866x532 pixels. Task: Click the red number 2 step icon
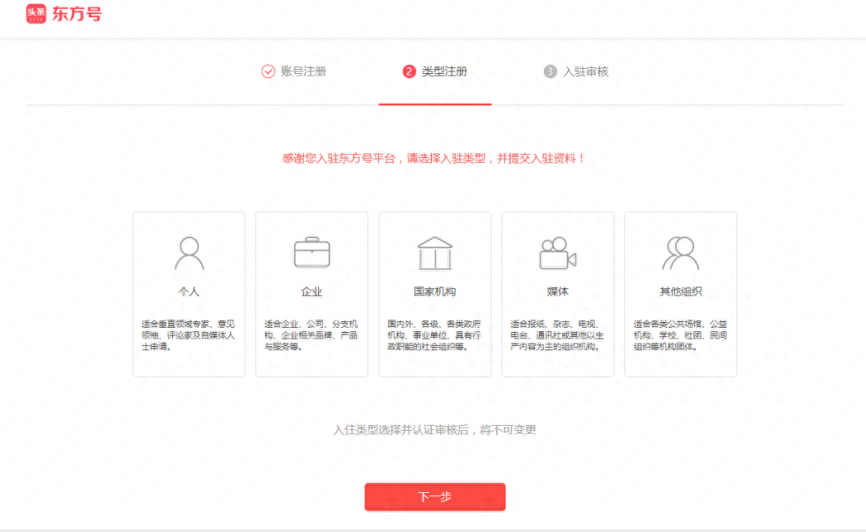point(409,71)
